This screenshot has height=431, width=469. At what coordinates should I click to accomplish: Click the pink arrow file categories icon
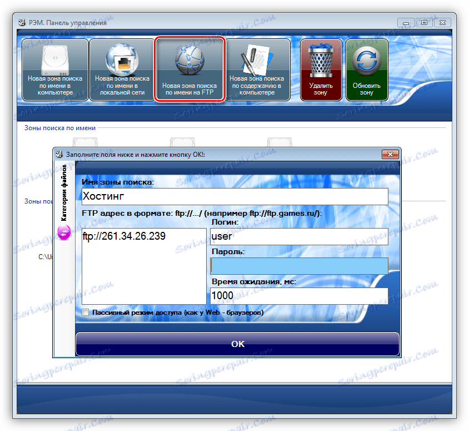tap(64, 232)
